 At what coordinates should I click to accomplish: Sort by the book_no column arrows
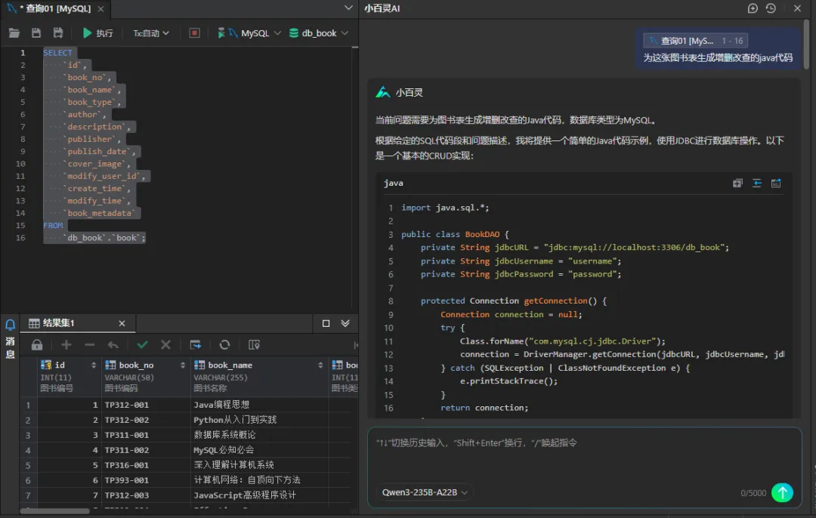[183, 365]
